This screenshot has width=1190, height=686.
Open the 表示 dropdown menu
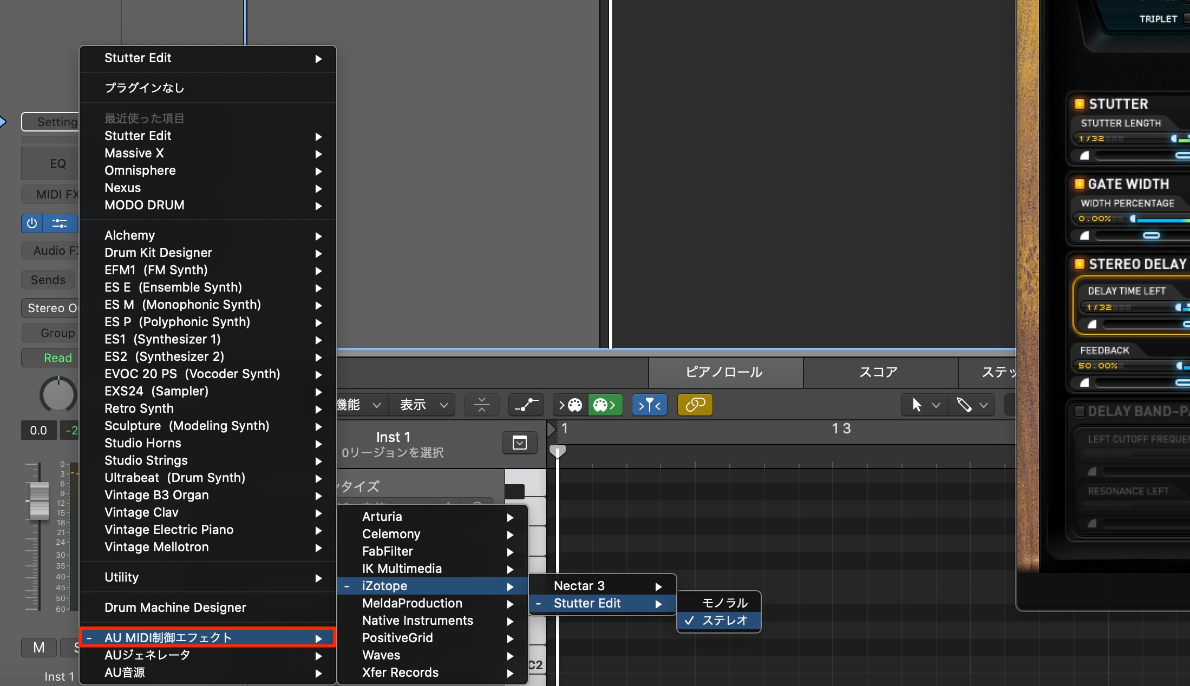click(423, 405)
